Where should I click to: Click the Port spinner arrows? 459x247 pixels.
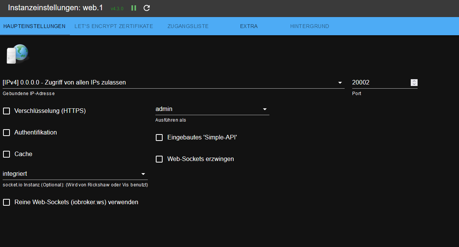[x=414, y=83]
